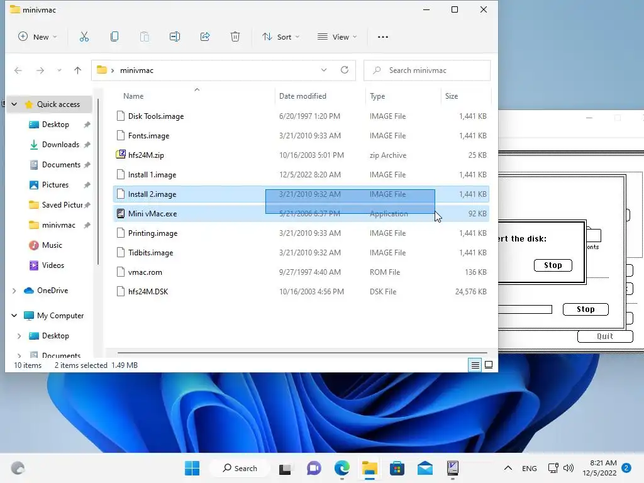The image size is (644, 483).
Task: Collapse the Quick access tree
Action: coord(14,104)
